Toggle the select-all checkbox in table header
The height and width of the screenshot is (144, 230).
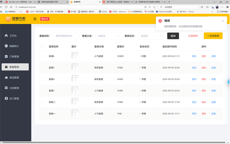click(x=43, y=46)
